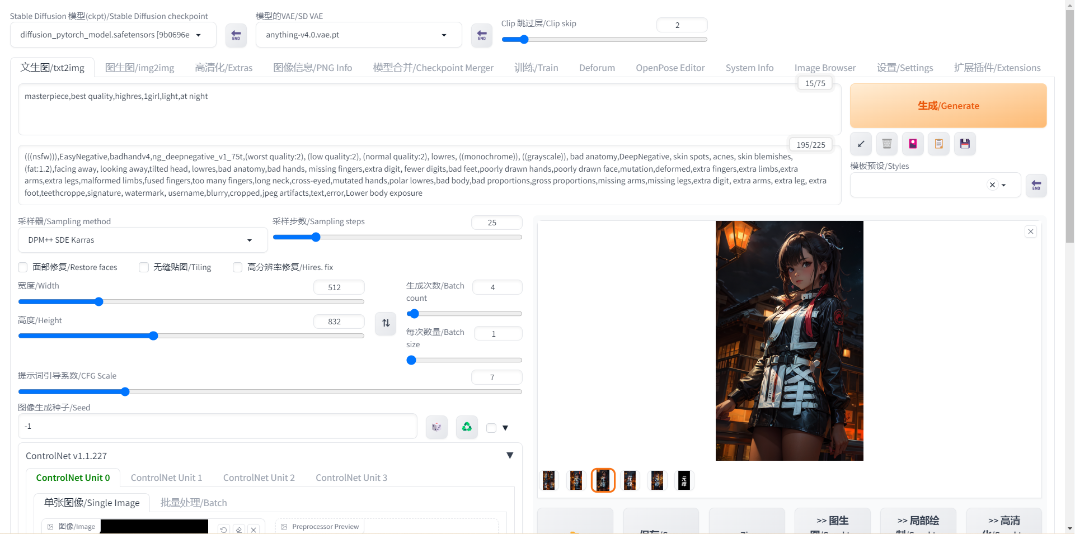Open the PNG Info tab
This screenshot has width=1075, height=534.
pyautogui.click(x=313, y=68)
